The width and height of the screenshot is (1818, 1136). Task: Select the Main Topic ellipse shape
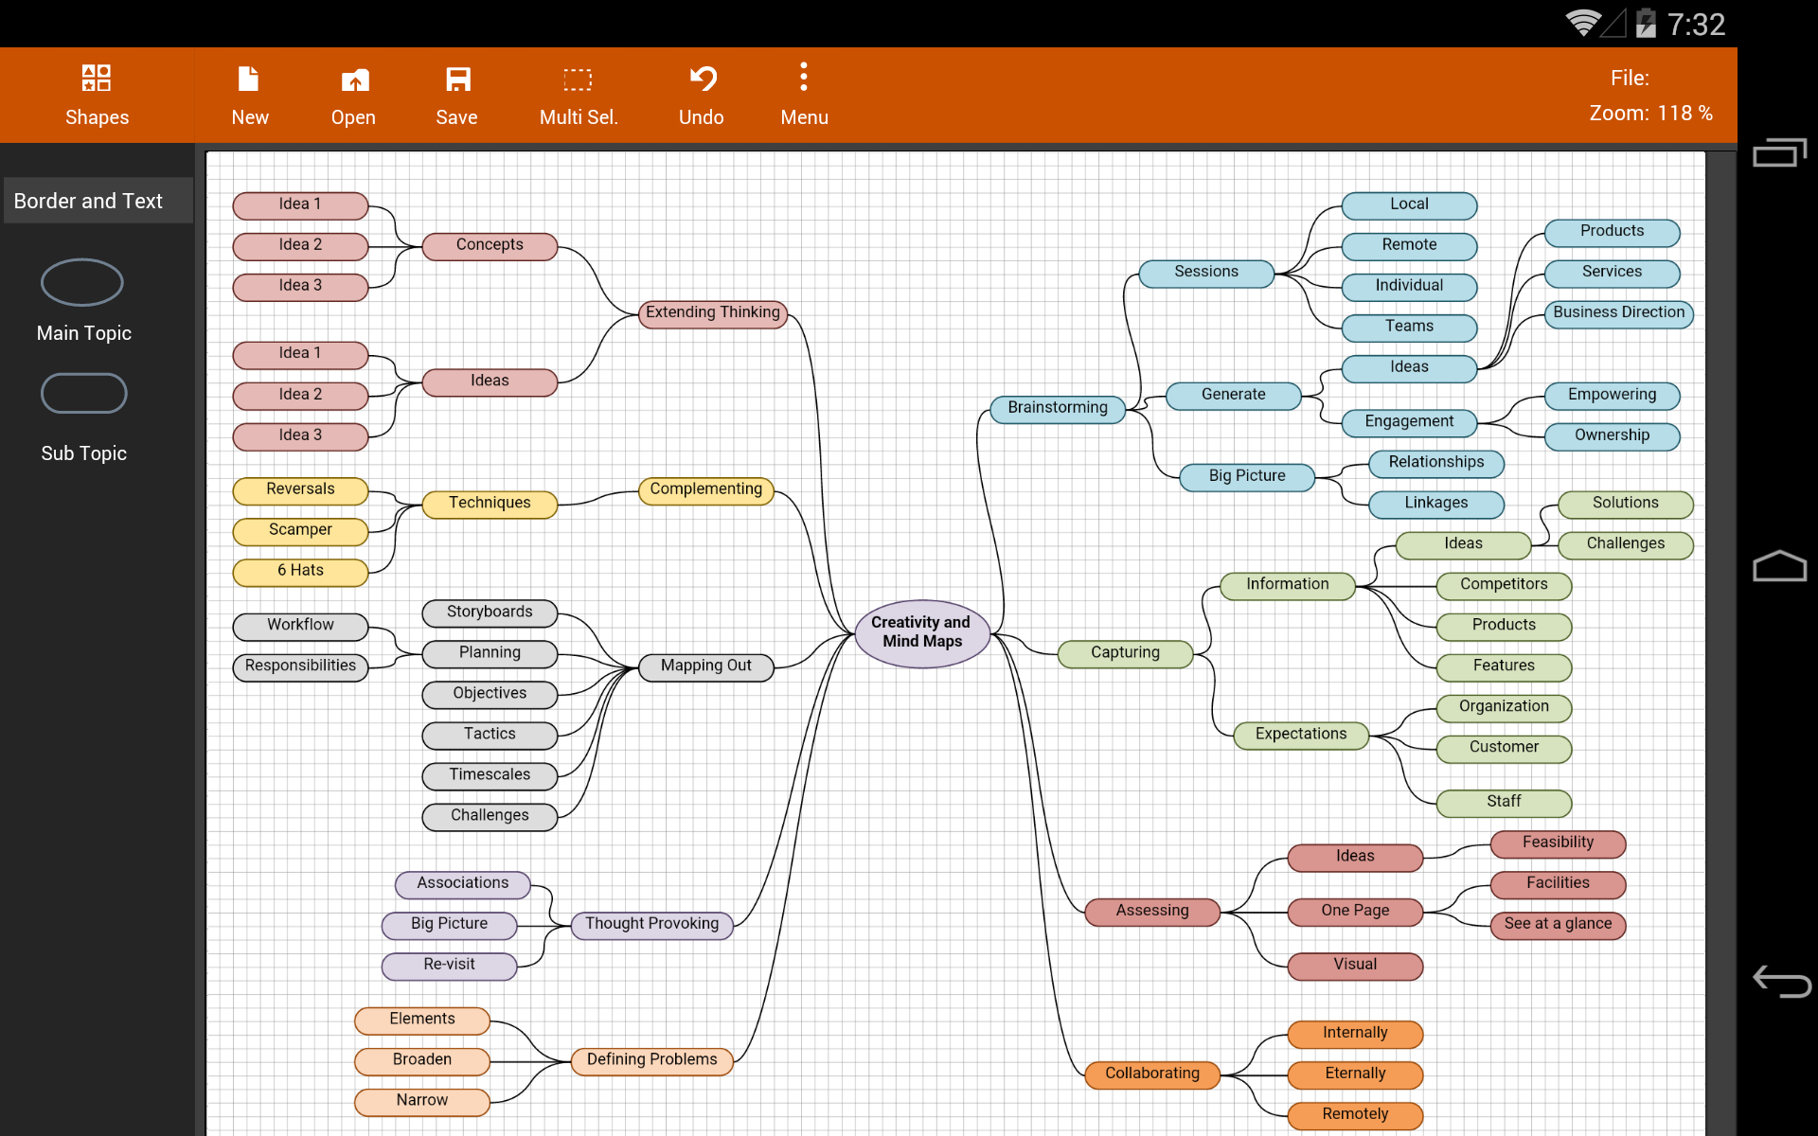click(x=82, y=282)
